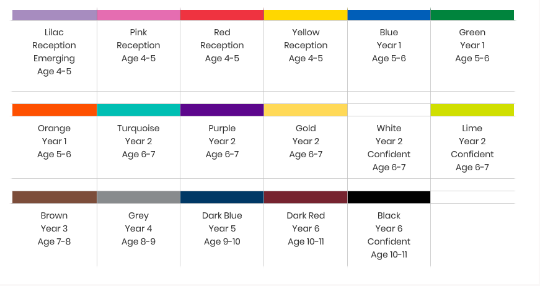The image size is (540, 286).
Task: Click the Grey Year 4 Age 8-9 text
Action: pyautogui.click(x=138, y=228)
